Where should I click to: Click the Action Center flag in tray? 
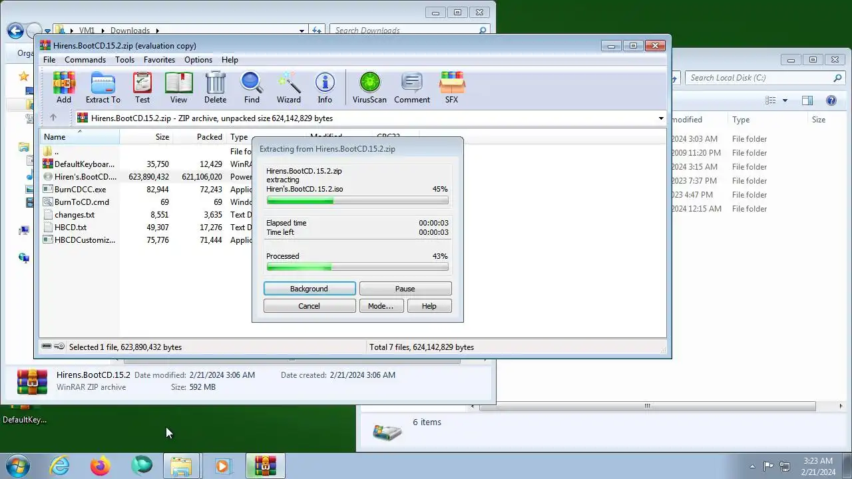pos(768,466)
